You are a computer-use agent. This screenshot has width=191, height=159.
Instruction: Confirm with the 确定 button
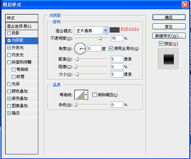(169, 17)
